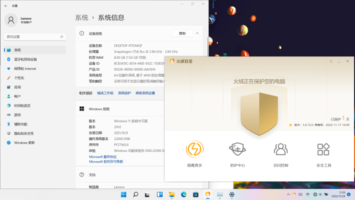The height and width of the screenshot is (200, 355).
Task: Open 游戏 settings
Action: tap(35, 115)
